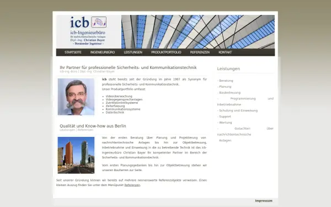Click the subtitle icb-Ing.-Büro | Dipl.-Ing. Christian Bayer
The width and height of the screenshot is (331, 207).
pyautogui.click(x=87, y=72)
